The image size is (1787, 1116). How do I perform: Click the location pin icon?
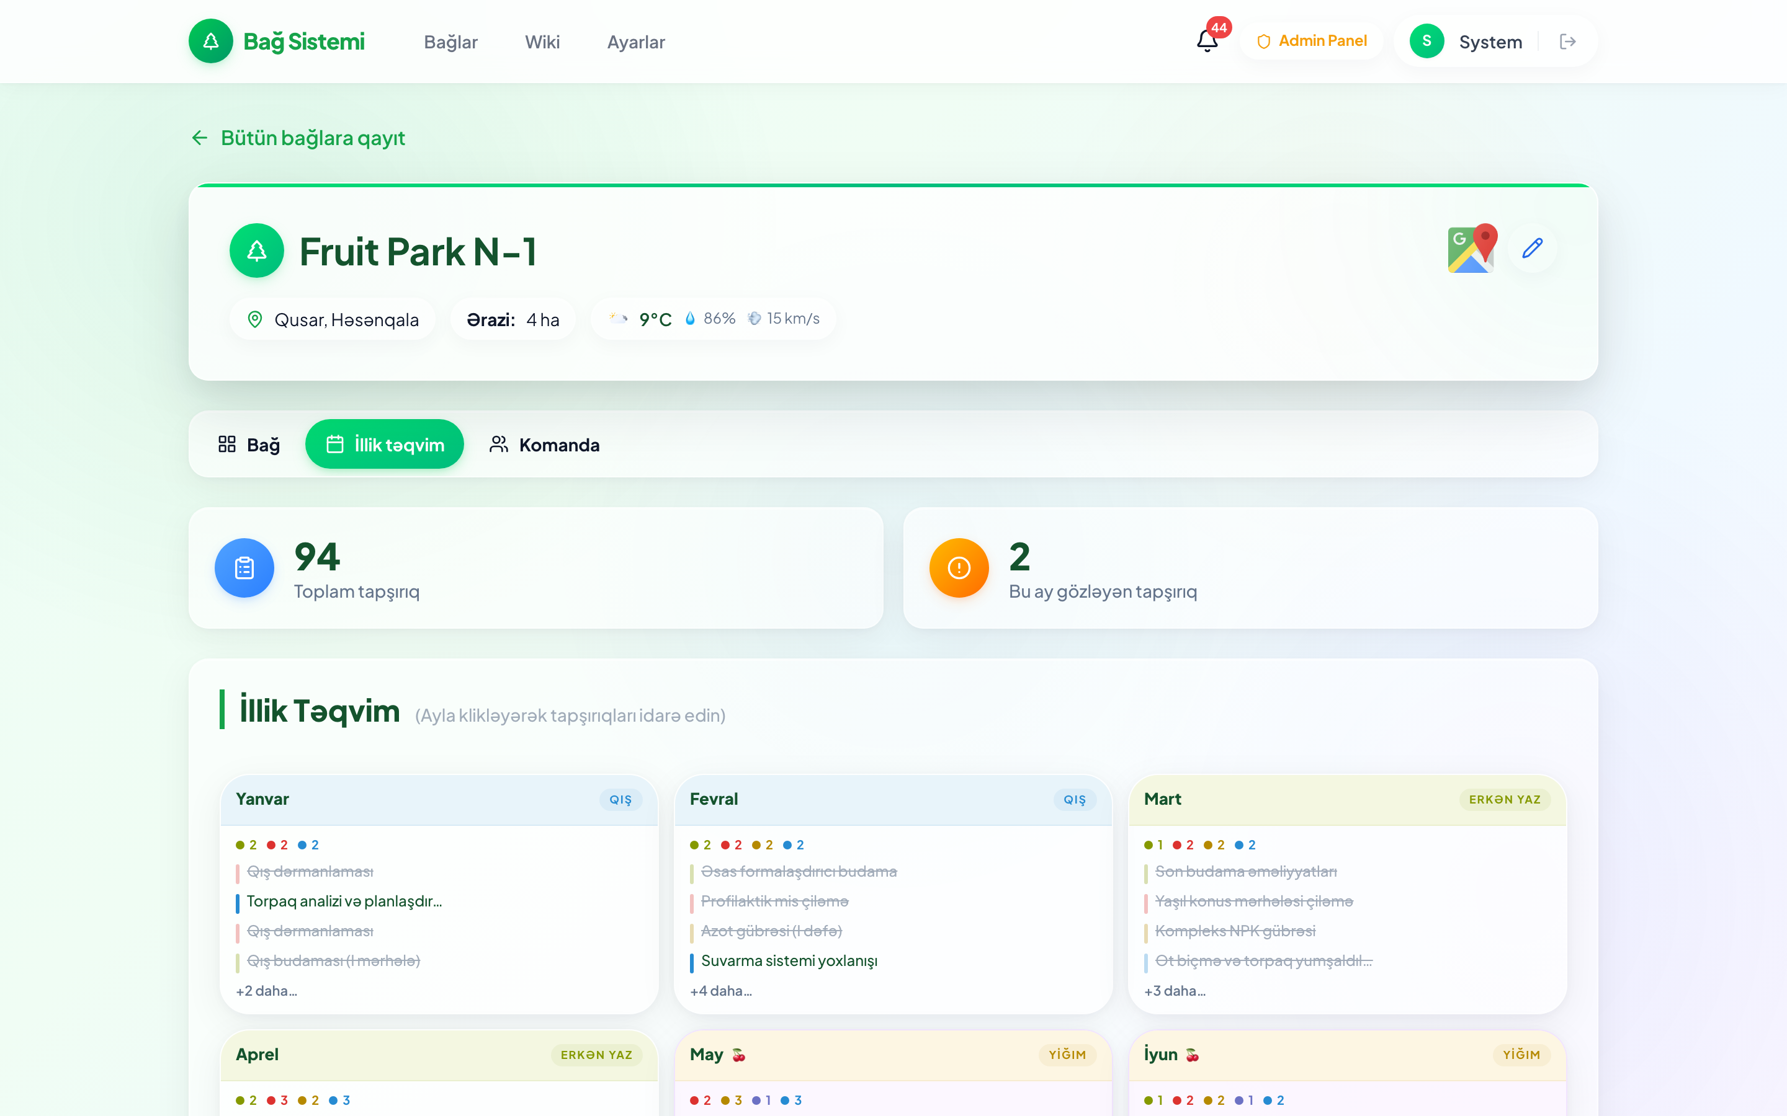(x=255, y=319)
